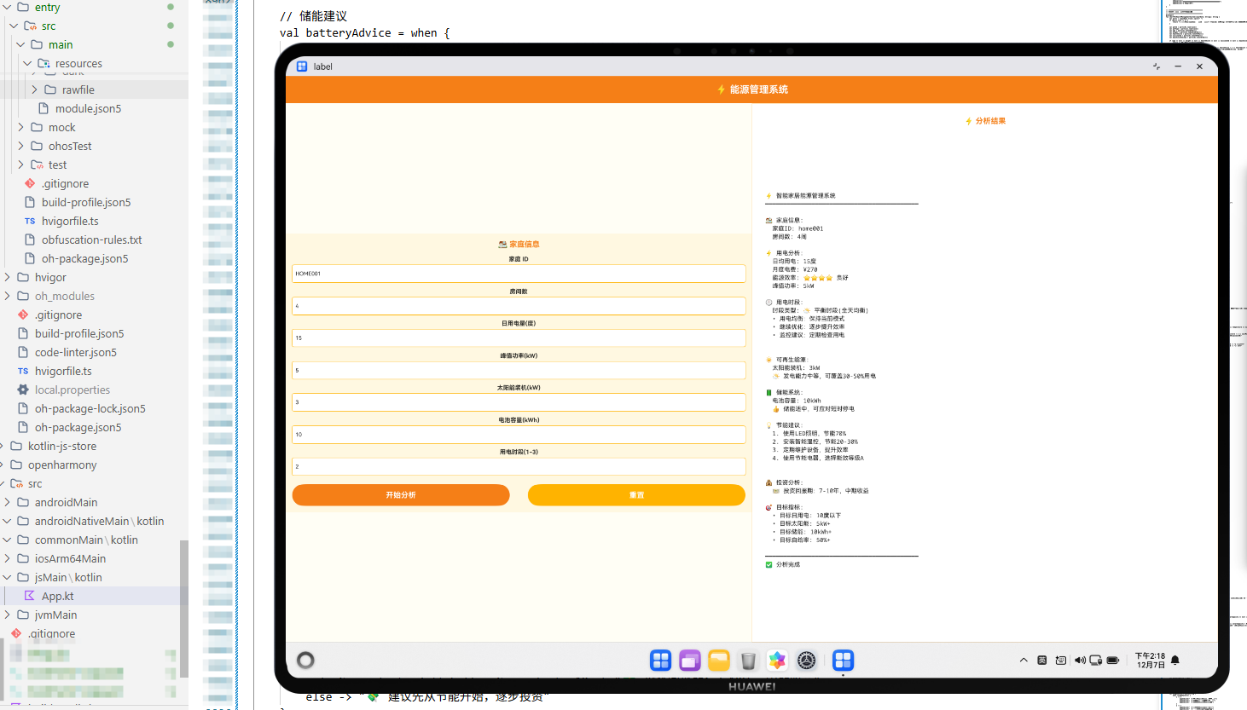
Task: Check the battery tray icon
Action: click(x=1113, y=661)
